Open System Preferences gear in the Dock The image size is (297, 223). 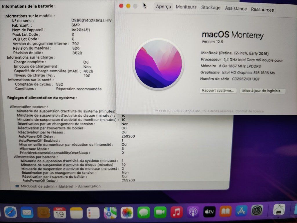pos(257,210)
